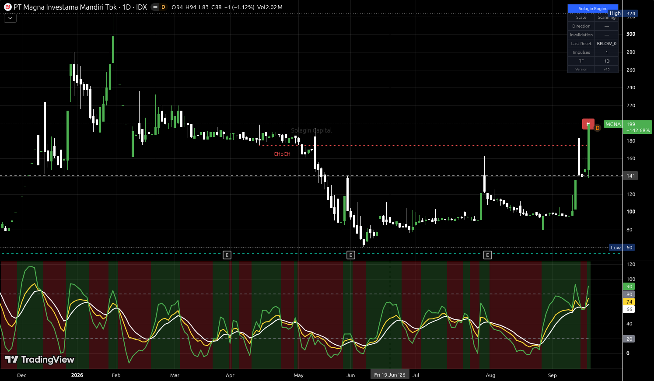Collapse the indicator legend chevron button
654x381 pixels.
(x=10, y=18)
